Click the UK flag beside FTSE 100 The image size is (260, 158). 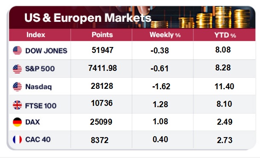(17, 105)
